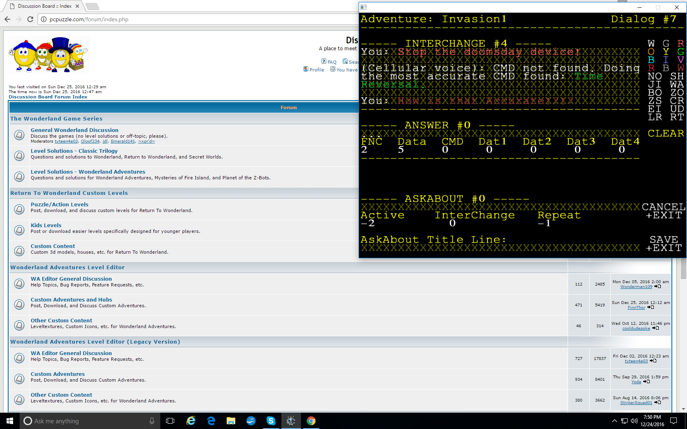Open Discussion Board Forum Index link

[48, 97]
